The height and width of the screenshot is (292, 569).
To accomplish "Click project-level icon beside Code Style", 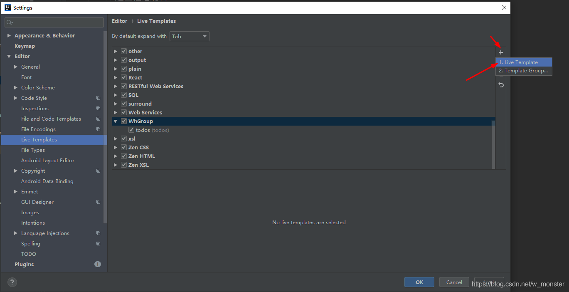I will pos(98,98).
